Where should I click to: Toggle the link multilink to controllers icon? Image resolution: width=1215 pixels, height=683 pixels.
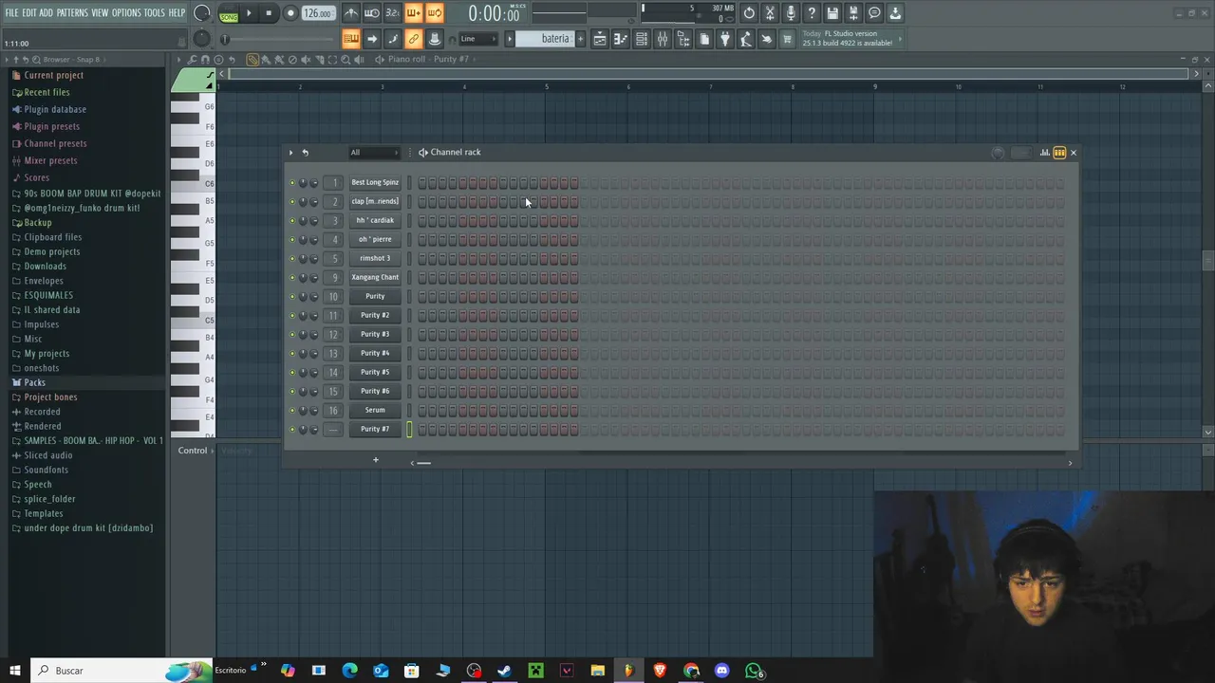coord(413,39)
